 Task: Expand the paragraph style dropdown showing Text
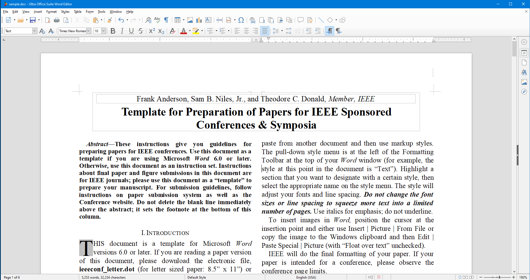(x=35, y=31)
